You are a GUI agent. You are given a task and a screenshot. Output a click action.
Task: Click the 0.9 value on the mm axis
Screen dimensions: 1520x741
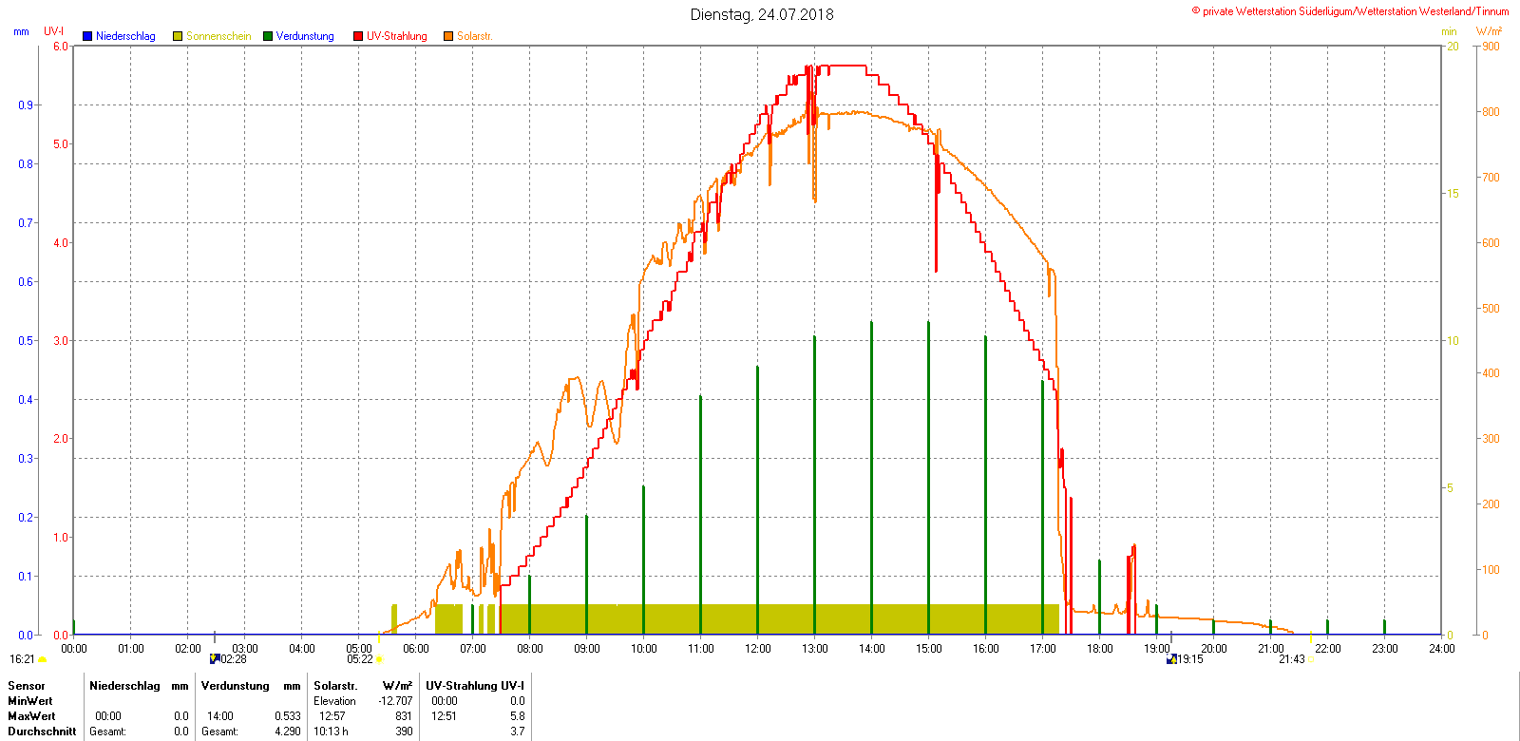pos(26,104)
